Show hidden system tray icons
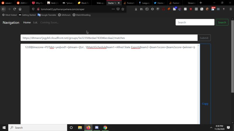This screenshot has height=131, width=234. coord(211,127)
